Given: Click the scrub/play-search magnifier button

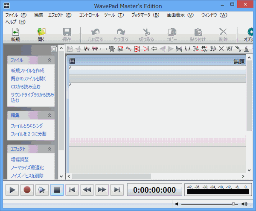Looking at the screenshot, I should 42,190.
